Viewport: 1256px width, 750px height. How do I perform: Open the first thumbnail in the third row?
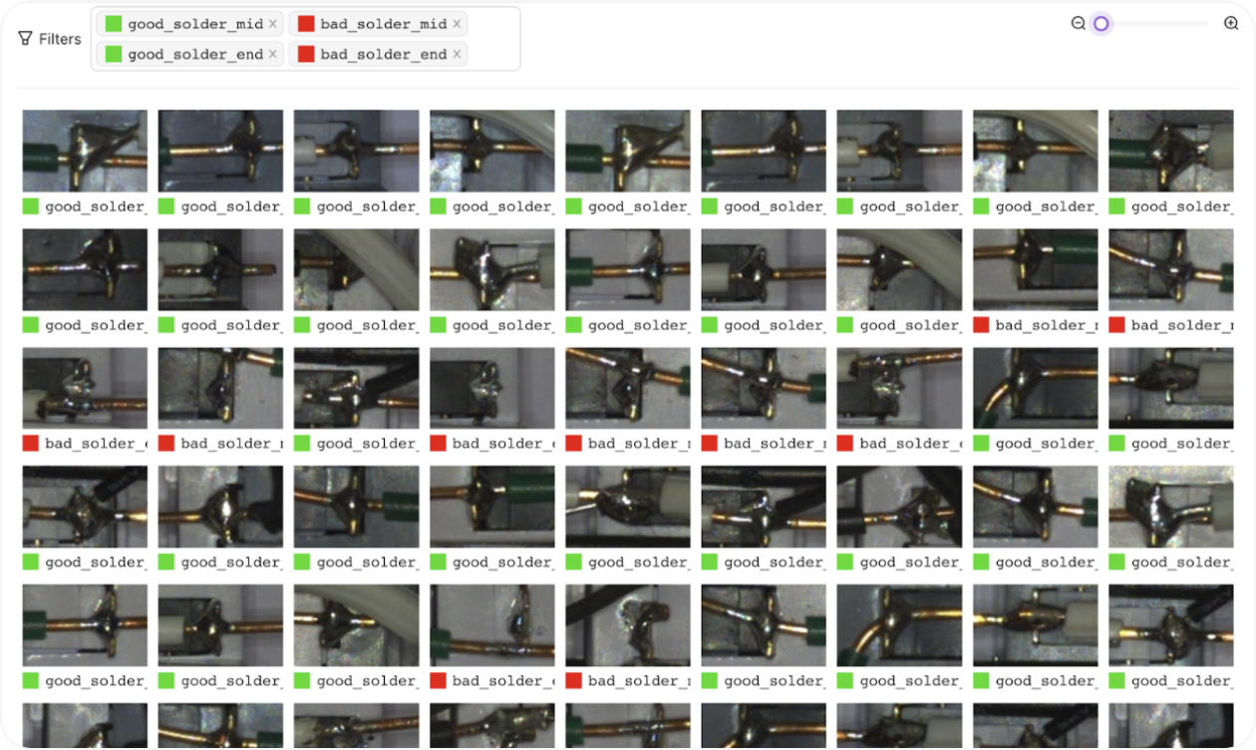coord(85,388)
